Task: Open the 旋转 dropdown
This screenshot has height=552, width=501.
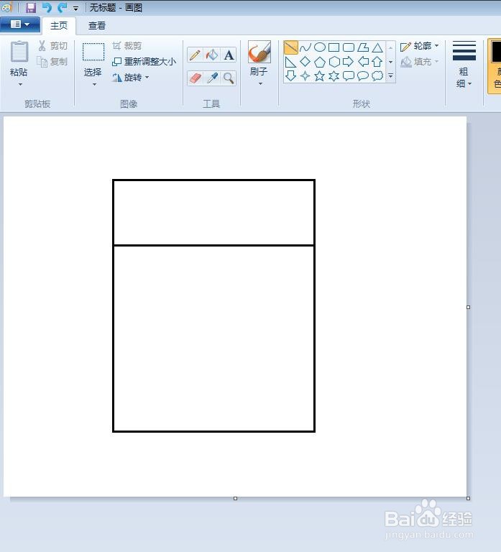Action: tap(130, 78)
